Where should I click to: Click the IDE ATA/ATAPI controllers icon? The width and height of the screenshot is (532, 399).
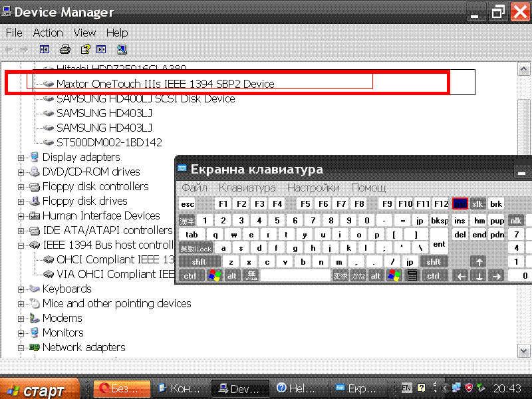35,231
